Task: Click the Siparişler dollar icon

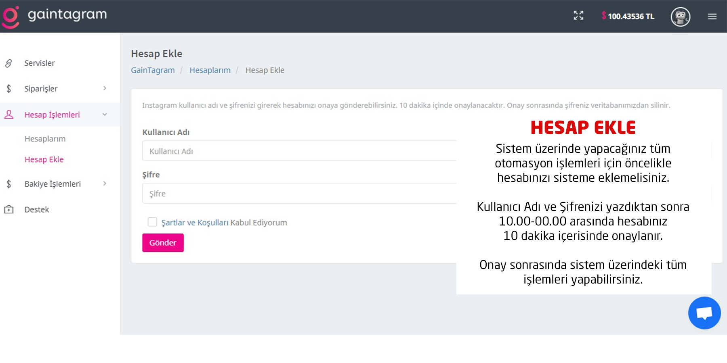Action: click(x=9, y=89)
